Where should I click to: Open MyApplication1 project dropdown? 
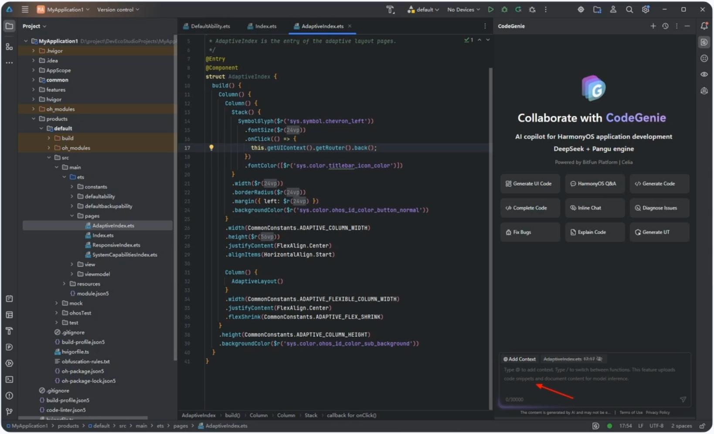click(63, 9)
